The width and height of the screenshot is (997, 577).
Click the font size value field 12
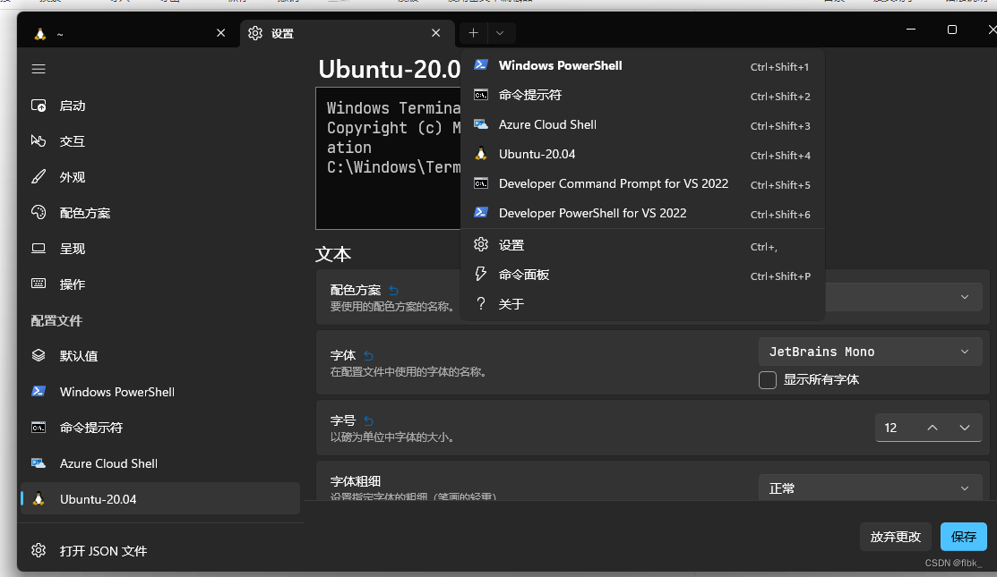pyautogui.click(x=890, y=428)
